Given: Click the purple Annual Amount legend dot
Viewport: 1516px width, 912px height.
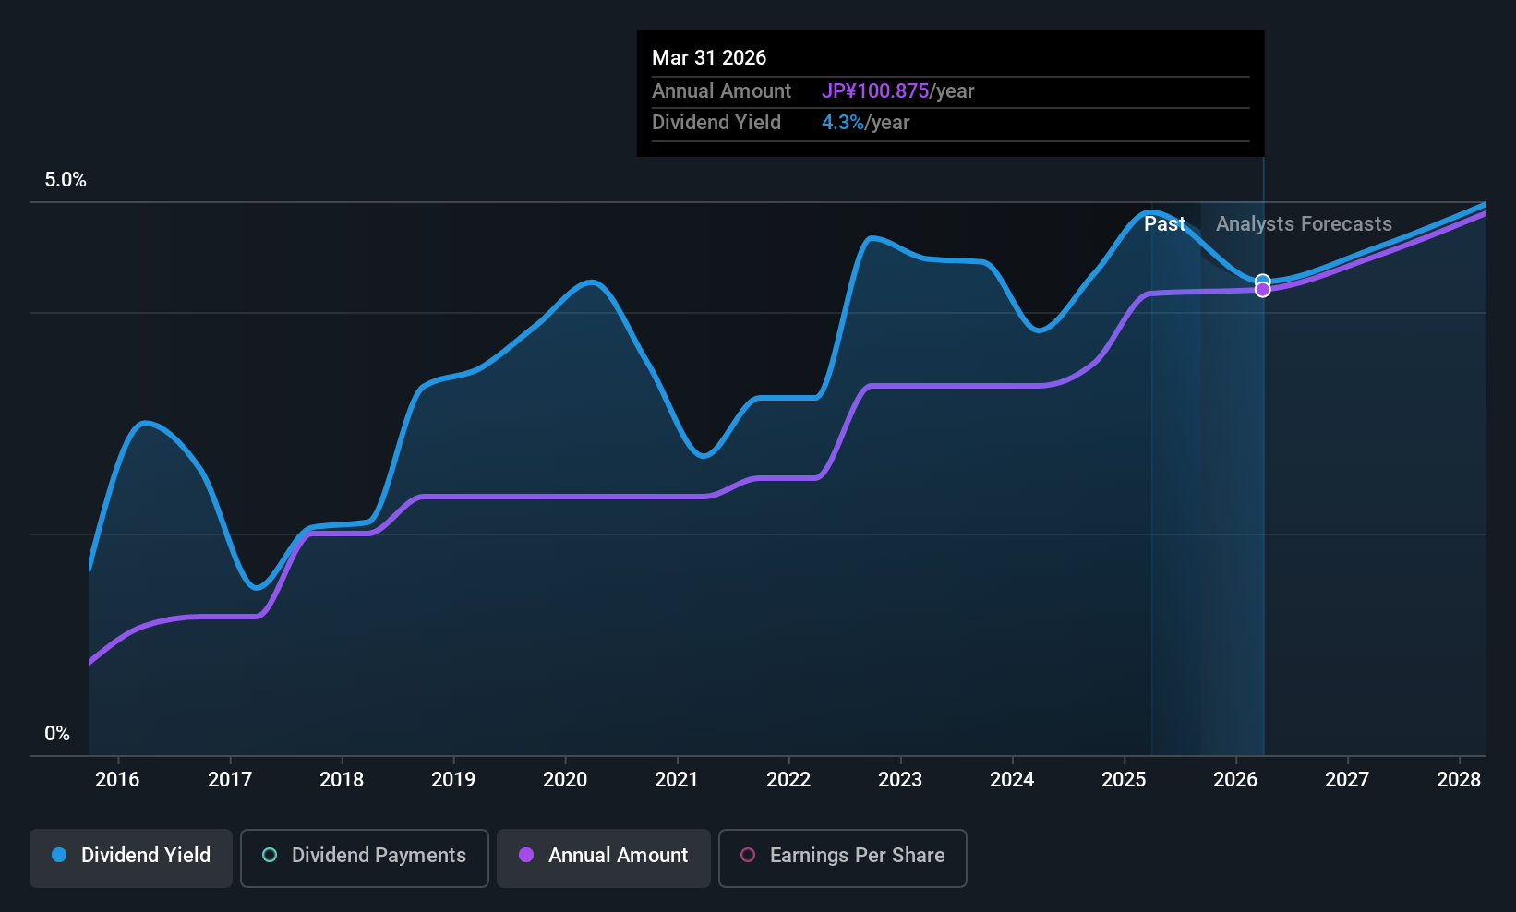Looking at the screenshot, I should pos(526,856).
